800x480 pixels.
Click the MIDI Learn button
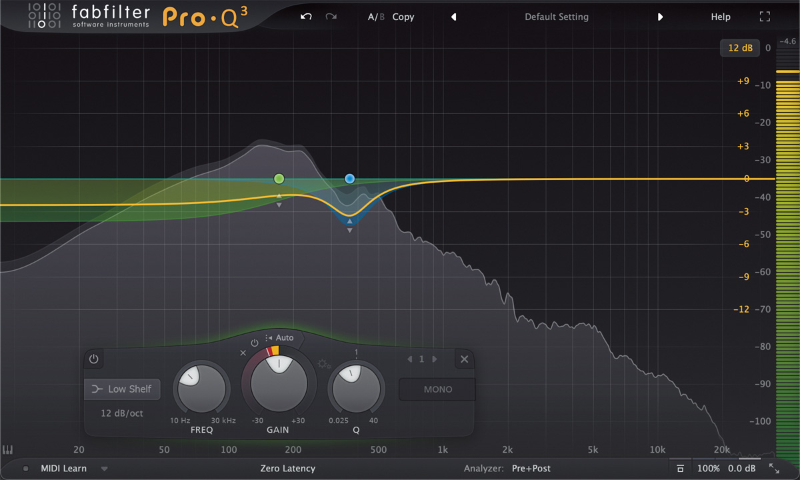click(x=64, y=469)
